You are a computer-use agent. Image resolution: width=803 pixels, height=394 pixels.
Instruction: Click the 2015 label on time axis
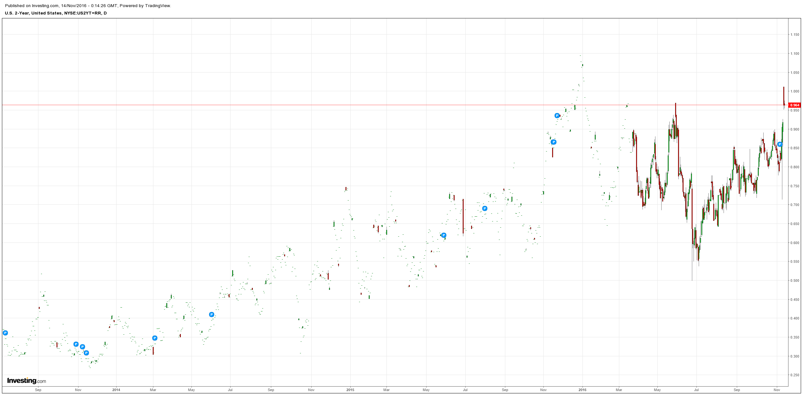[350, 390]
